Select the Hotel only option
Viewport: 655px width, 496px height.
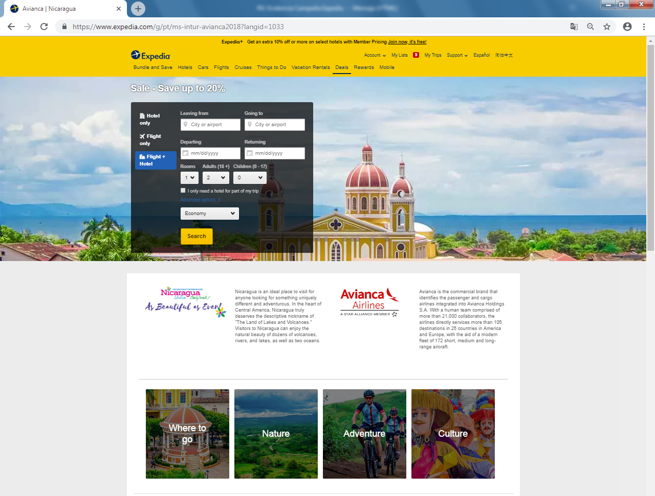point(155,119)
